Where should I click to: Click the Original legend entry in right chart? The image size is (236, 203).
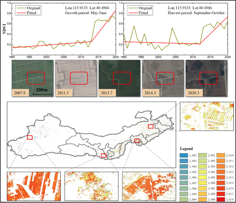[x=144, y=7]
